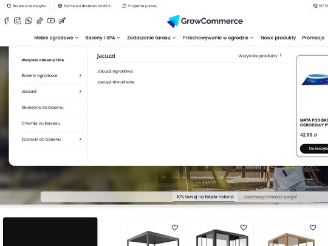
Task: Click the 42,99 zł price
Action: pos(309,135)
